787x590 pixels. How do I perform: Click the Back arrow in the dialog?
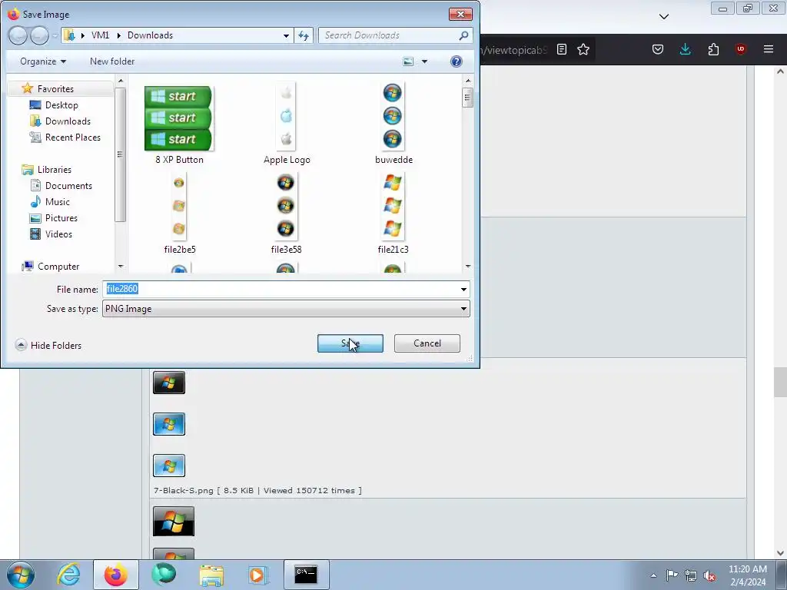tap(18, 35)
